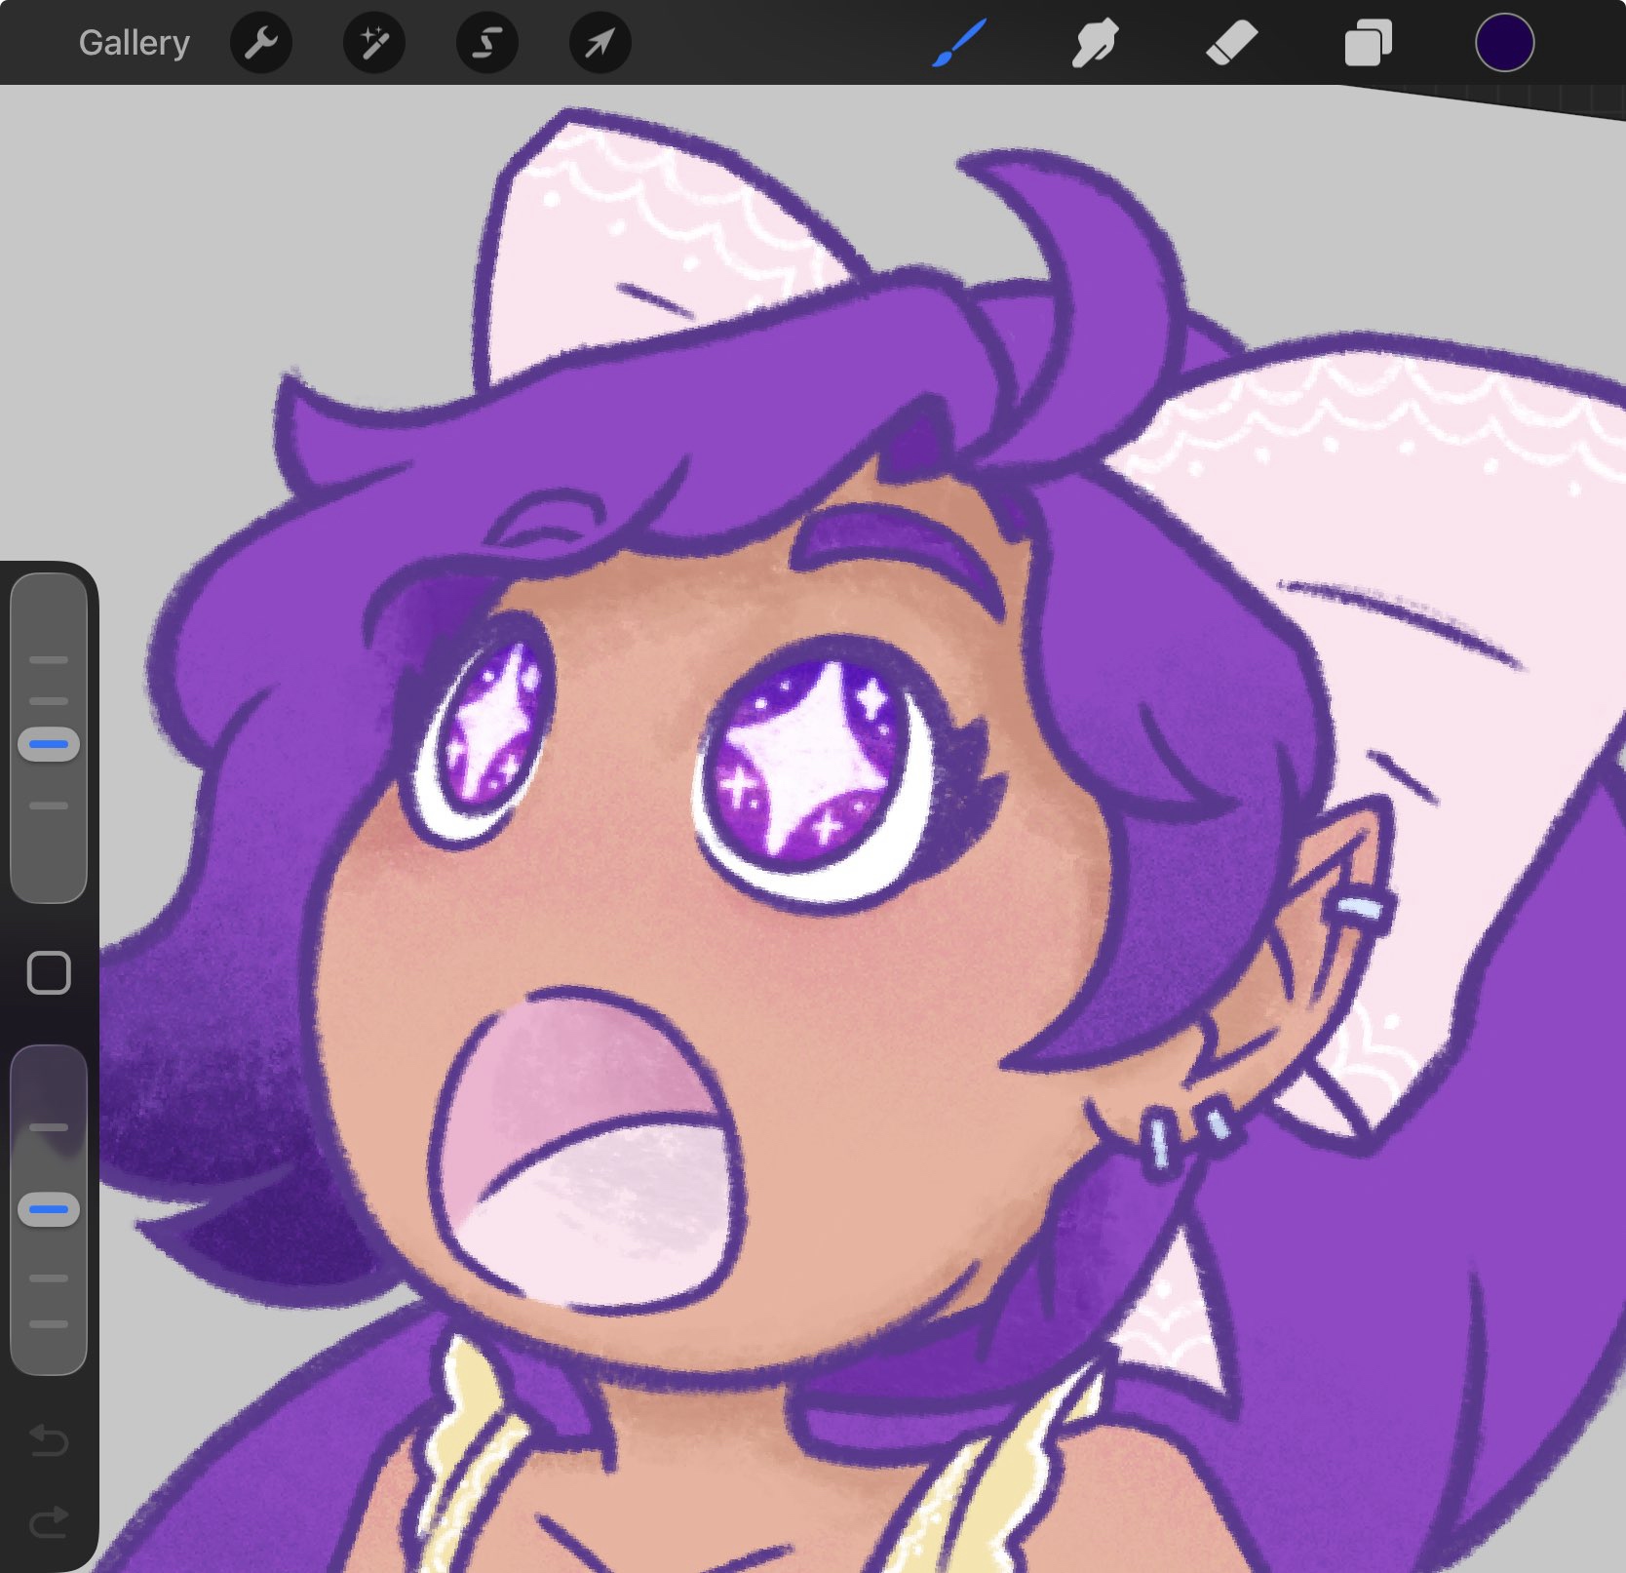This screenshot has width=1626, height=1573.
Task: Open the Layers panel
Action: pyautogui.click(x=1368, y=44)
